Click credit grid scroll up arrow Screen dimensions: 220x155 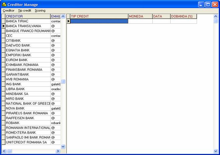coord(216,16)
